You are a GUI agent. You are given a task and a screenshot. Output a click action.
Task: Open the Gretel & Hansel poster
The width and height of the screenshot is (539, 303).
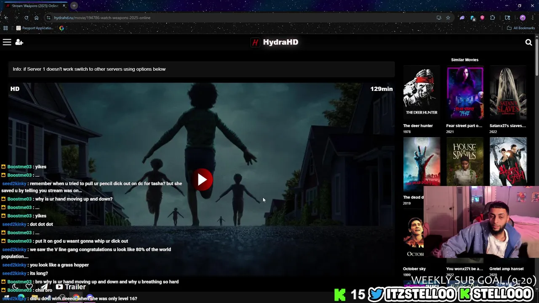pos(508,161)
